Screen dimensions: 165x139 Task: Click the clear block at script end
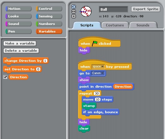coord(84,129)
